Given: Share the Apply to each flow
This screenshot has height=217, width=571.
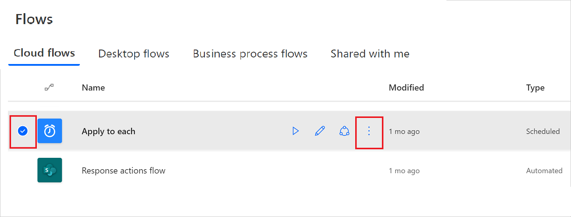Looking at the screenshot, I should pos(345,131).
